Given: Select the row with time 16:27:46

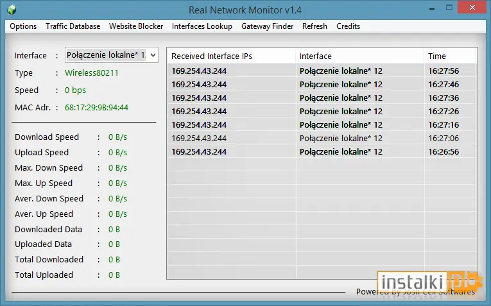Looking at the screenshot, I should click(322, 85).
